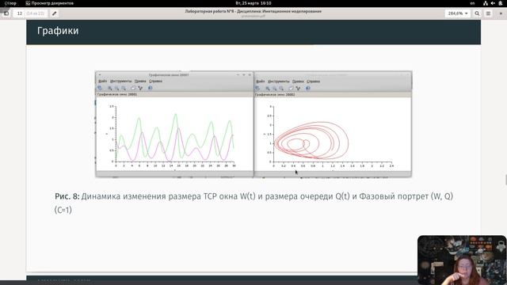This screenshot has width=507, height=285.
Task: Open the volume control icon
Action: click(493, 3)
